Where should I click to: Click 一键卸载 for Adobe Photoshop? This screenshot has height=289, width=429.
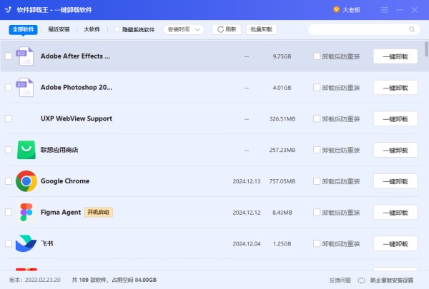click(x=395, y=87)
